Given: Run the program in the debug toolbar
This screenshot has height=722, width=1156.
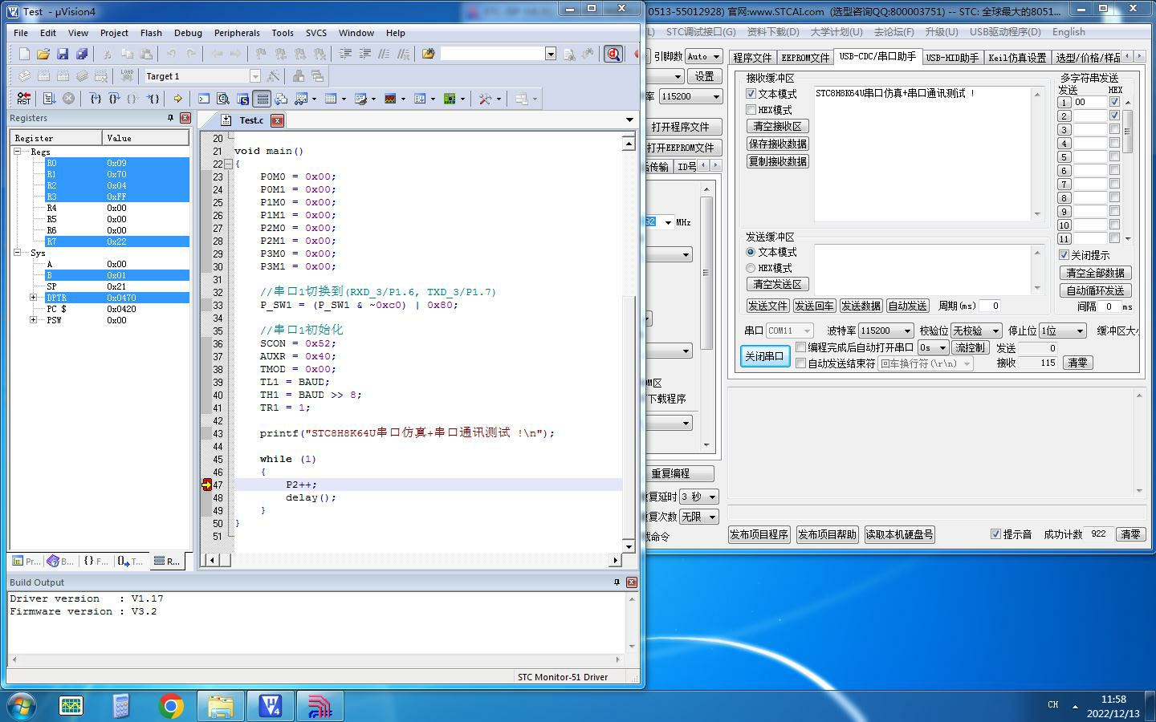Looking at the screenshot, I should click(49, 99).
